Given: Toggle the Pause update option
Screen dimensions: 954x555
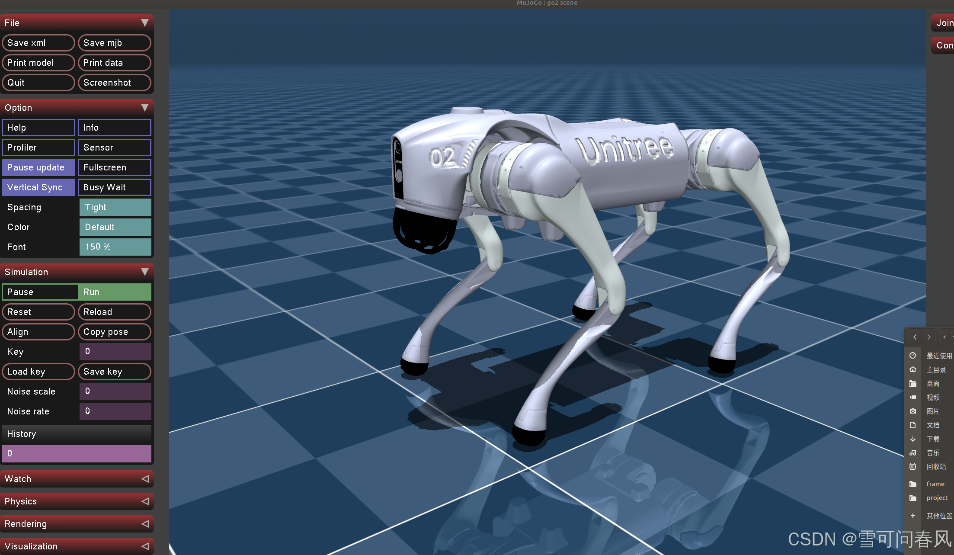Looking at the screenshot, I should [x=38, y=167].
